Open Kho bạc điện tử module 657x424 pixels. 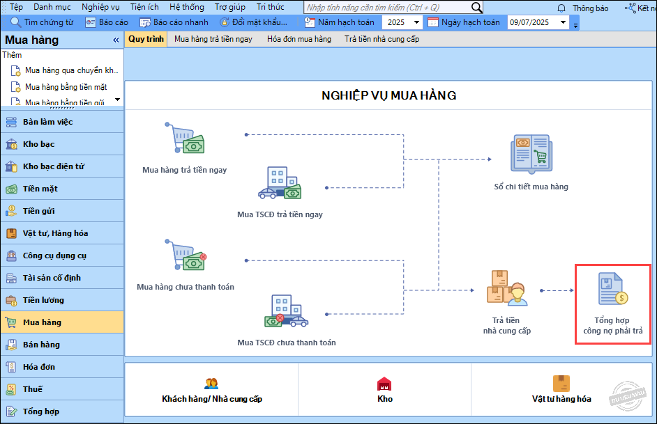(62, 166)
